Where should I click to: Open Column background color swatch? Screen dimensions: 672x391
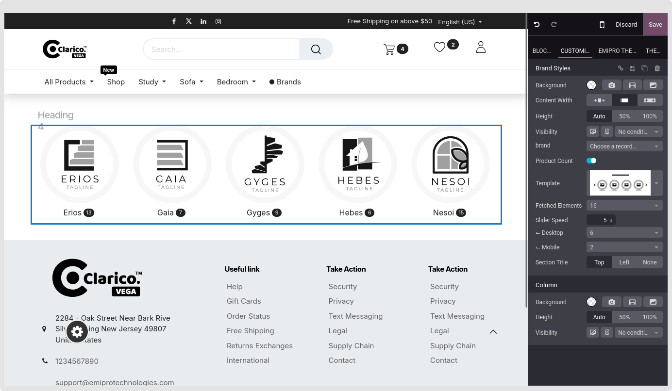(591, 302)
